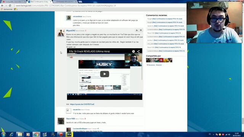This screenshot has width=244, height=137.
Task: Close the '[Bar] Continuamos' tab
Action: coord(50,2)
